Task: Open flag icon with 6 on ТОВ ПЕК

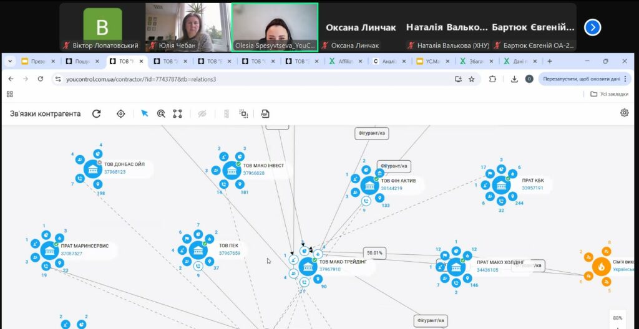Action: click(x=187, y=239)
